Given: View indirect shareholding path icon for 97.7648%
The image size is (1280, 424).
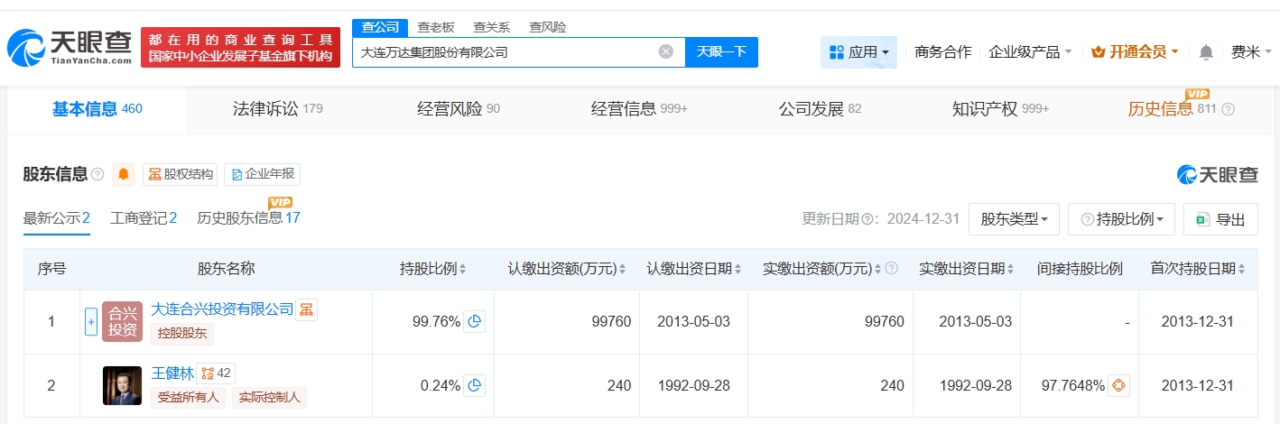Looking at the screenshot, I should (x=1118, y=385).
